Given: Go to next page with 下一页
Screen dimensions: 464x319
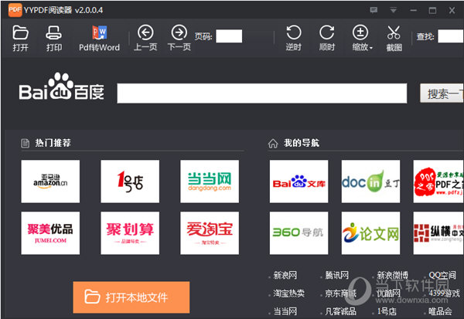Looking at the screenshot, I should [x=179, y=39].
